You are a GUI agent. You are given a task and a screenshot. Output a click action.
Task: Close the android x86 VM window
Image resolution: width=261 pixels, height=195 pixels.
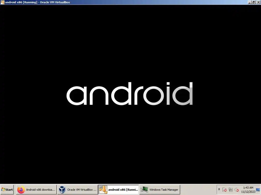click(x=258, y=2)
